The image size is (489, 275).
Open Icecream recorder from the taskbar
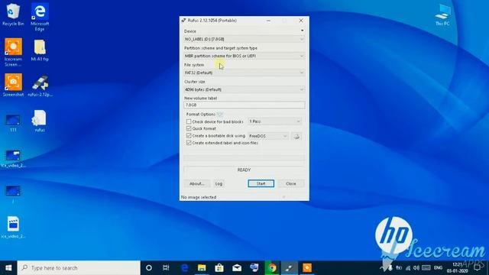[307, 268]
